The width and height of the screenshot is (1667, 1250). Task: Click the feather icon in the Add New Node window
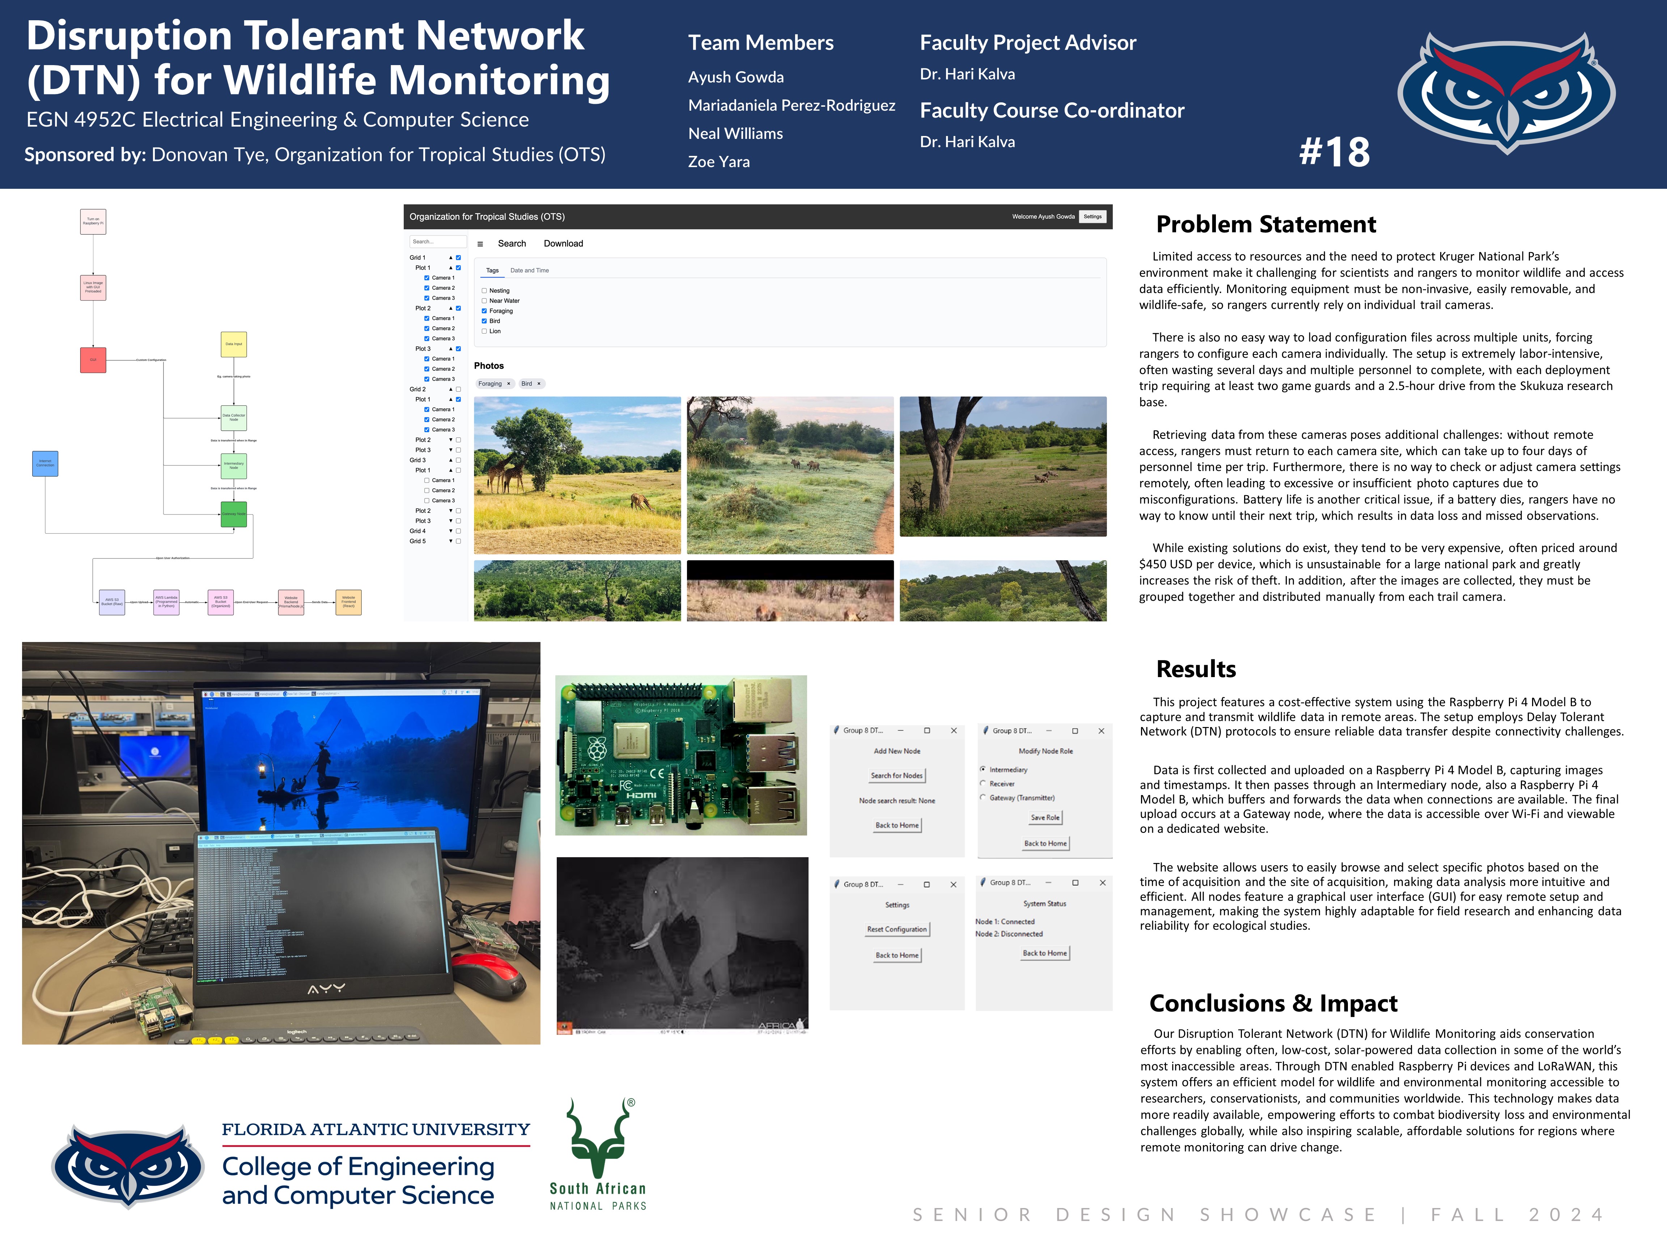(836, 730)
